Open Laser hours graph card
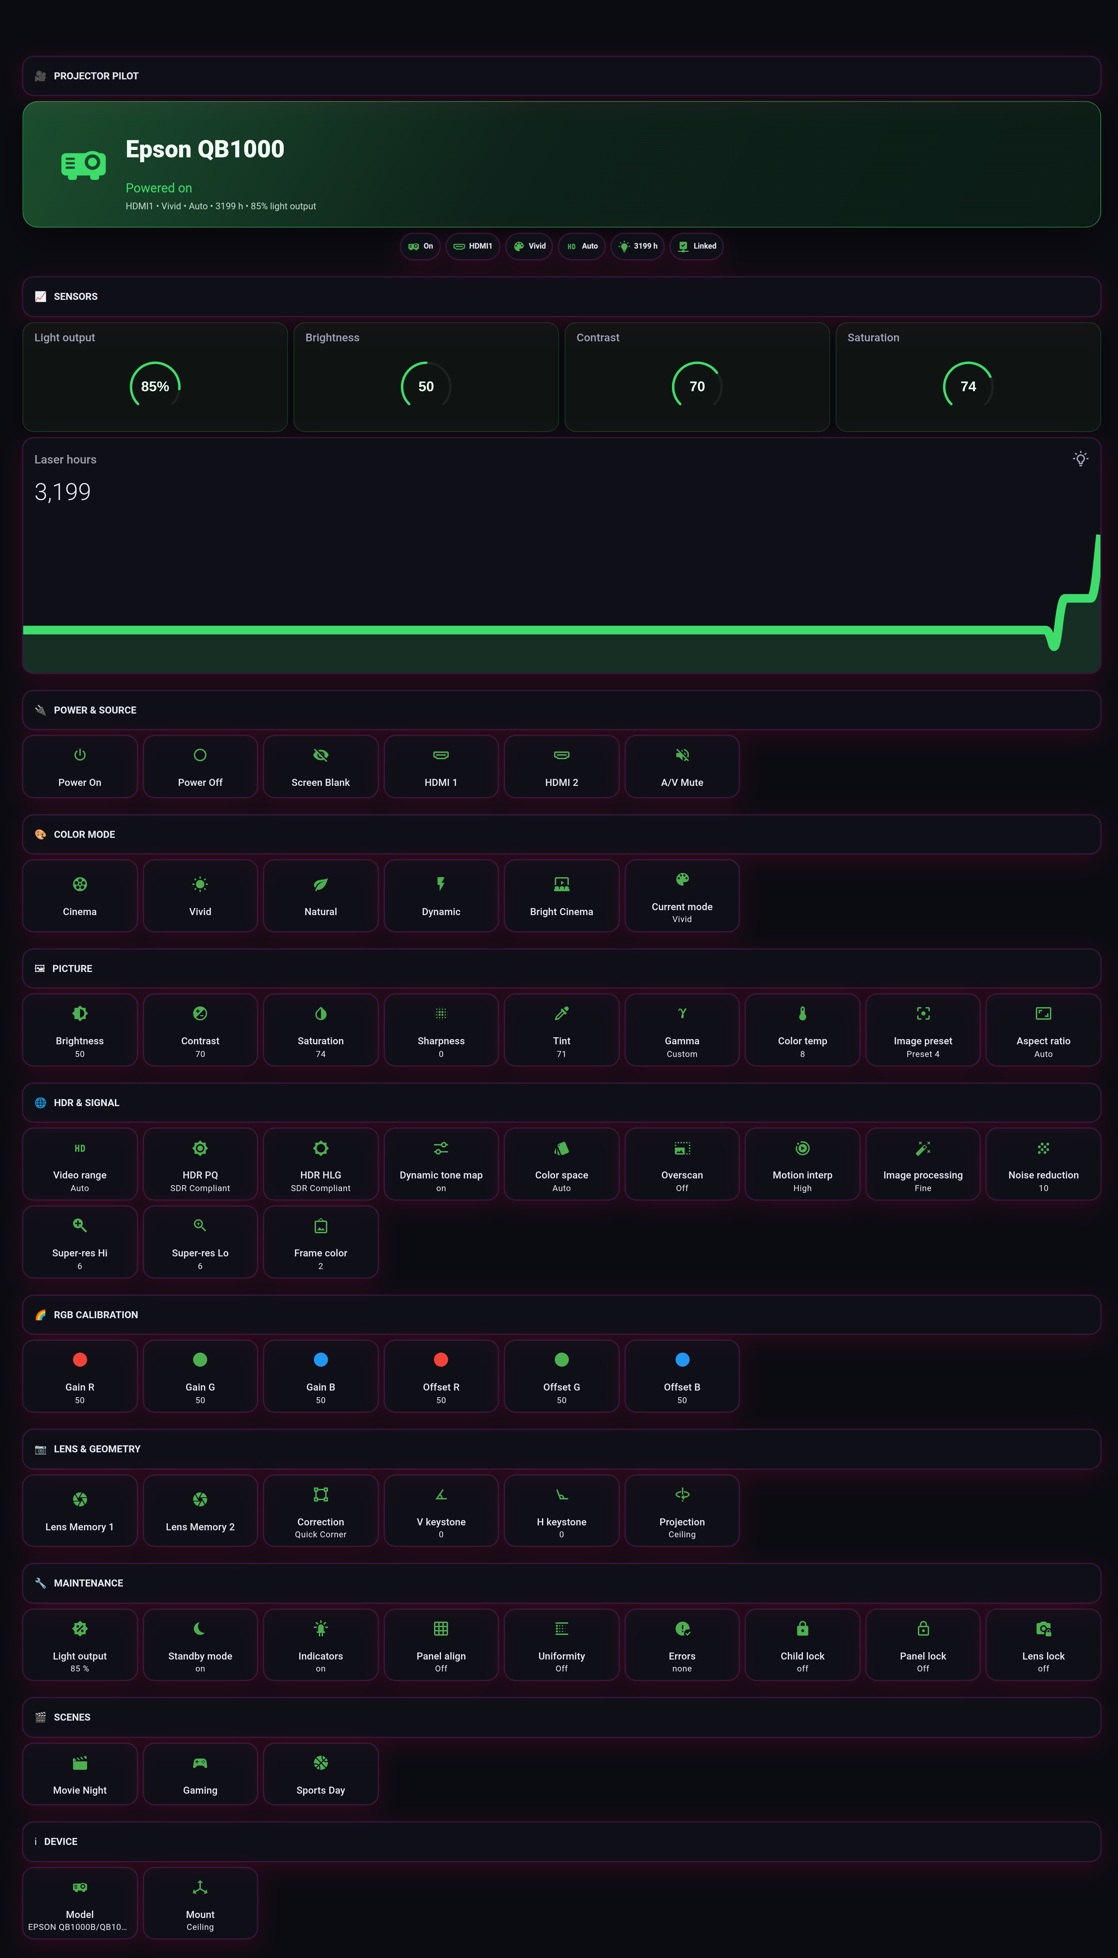The image size is (1118, 1958). [x=561, y=556]
